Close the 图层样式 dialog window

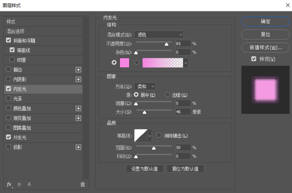pyautogui.click(x=284, y=5)
